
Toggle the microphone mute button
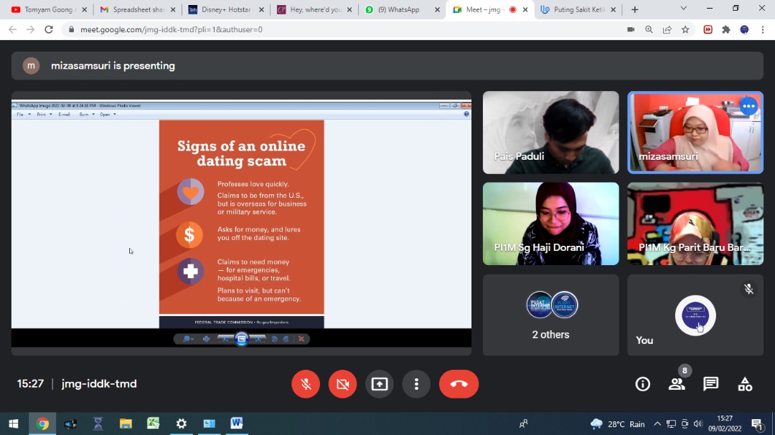tap(306, 384)
